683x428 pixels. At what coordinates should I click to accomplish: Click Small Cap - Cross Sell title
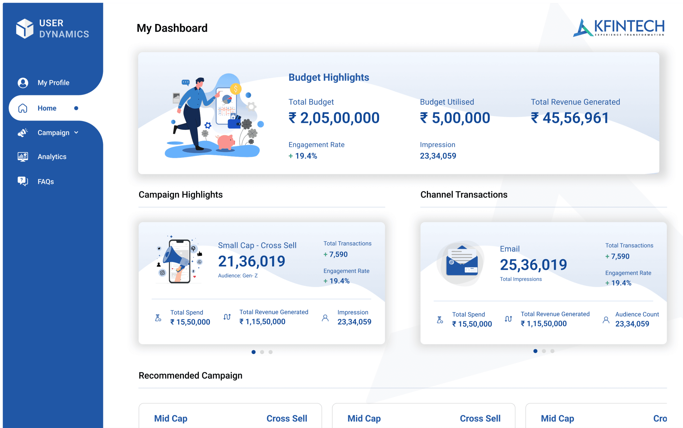click(257, 245)
